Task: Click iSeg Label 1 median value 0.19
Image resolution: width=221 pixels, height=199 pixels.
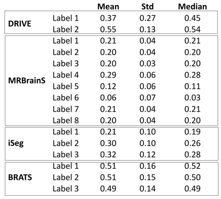Action: pos(192,132)
